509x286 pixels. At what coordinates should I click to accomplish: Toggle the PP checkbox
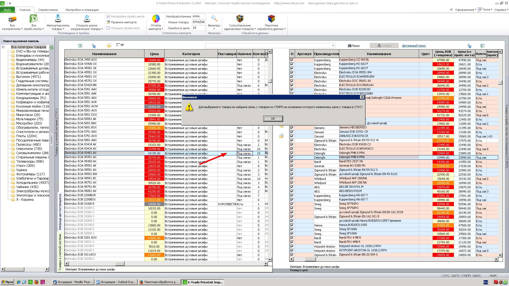[119, 45]
